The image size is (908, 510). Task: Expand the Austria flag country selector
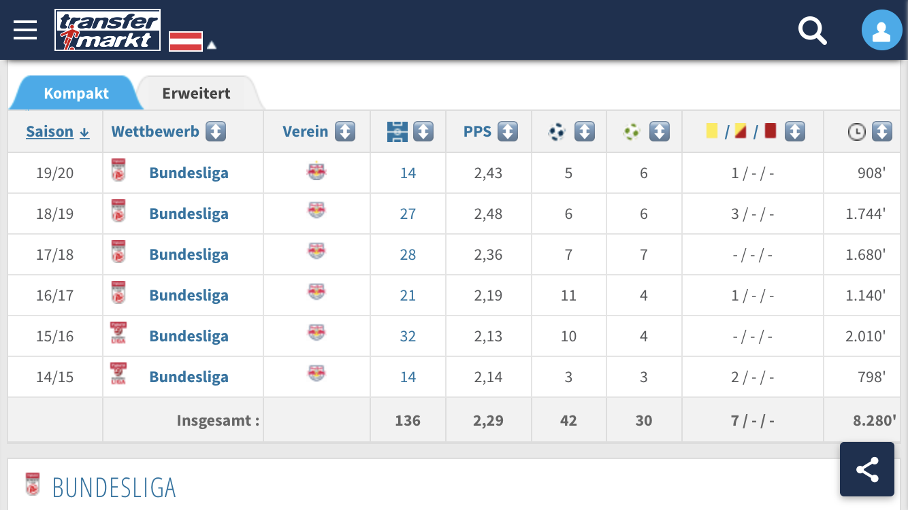[x=193, y=41]
